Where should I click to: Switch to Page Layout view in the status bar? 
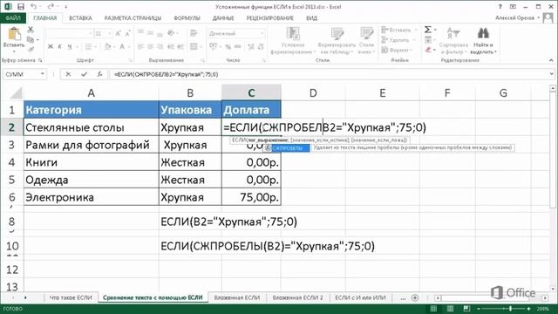450,309
